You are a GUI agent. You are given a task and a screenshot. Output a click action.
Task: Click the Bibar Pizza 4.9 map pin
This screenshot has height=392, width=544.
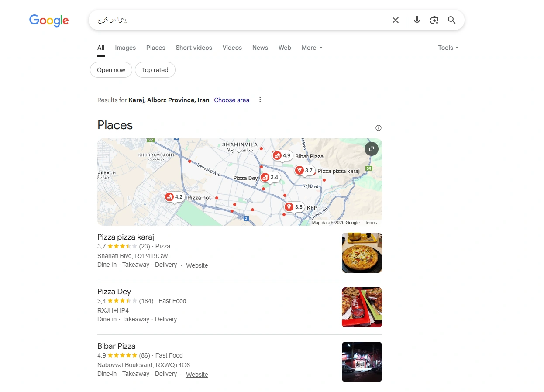click(282, 155)
